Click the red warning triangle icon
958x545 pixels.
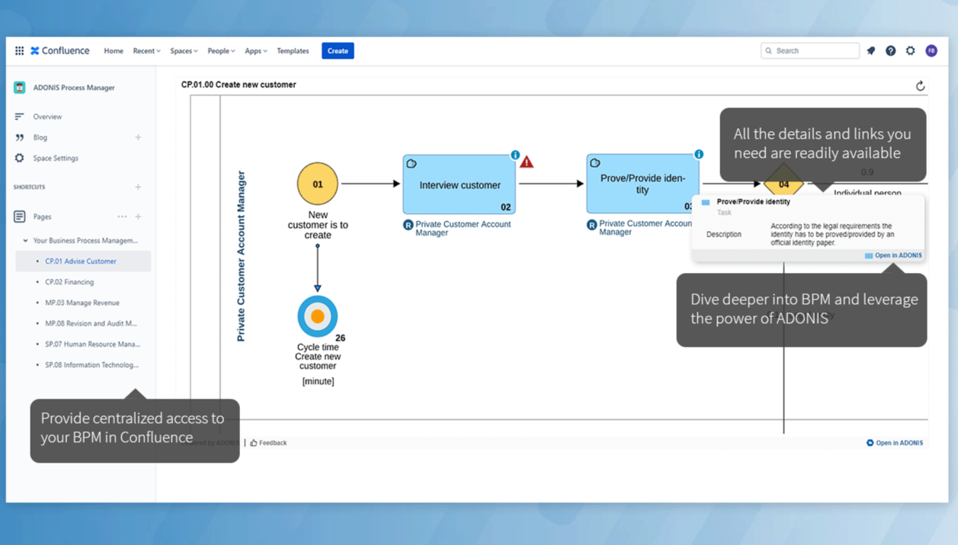(527, 162)
